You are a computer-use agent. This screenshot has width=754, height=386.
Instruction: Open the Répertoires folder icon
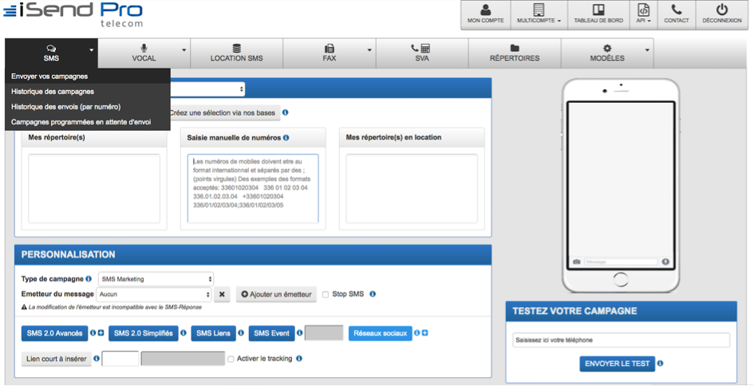pos(515,49)
